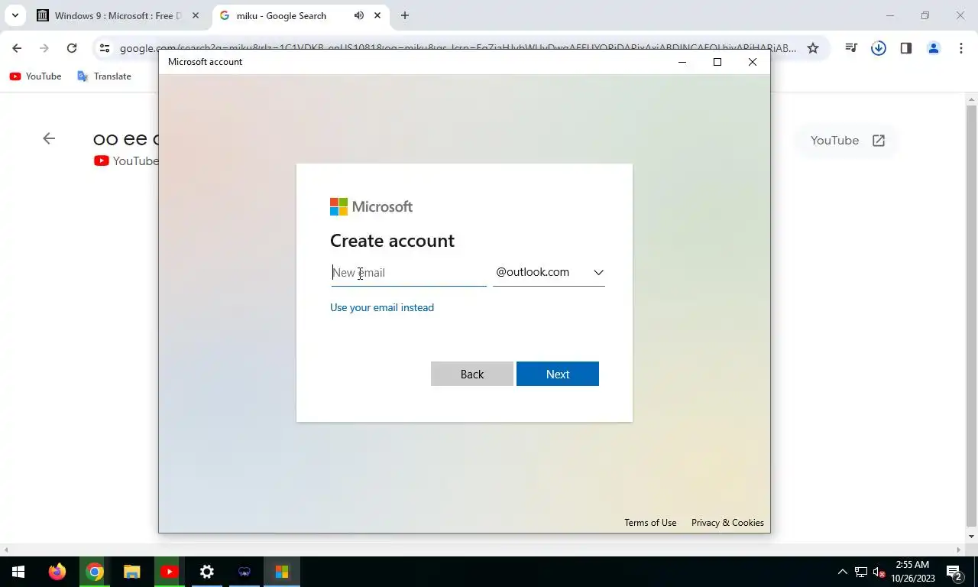Open network status tray icon
Viewport: 978px width, 587px height.
click(x=861, y=572)
